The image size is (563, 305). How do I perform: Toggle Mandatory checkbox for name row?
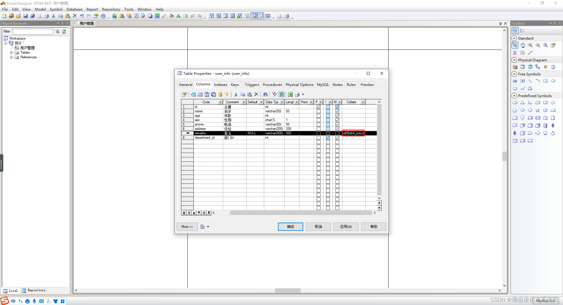pos(337,111)
